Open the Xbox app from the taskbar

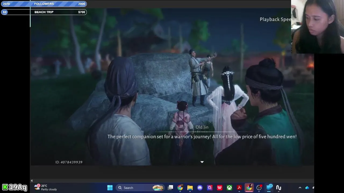[229, 188]
